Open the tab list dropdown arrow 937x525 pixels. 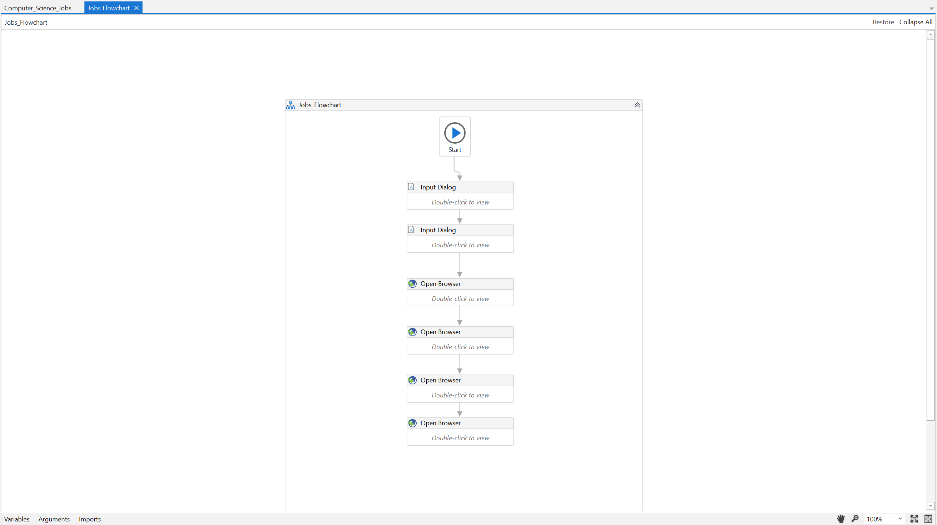931,8
